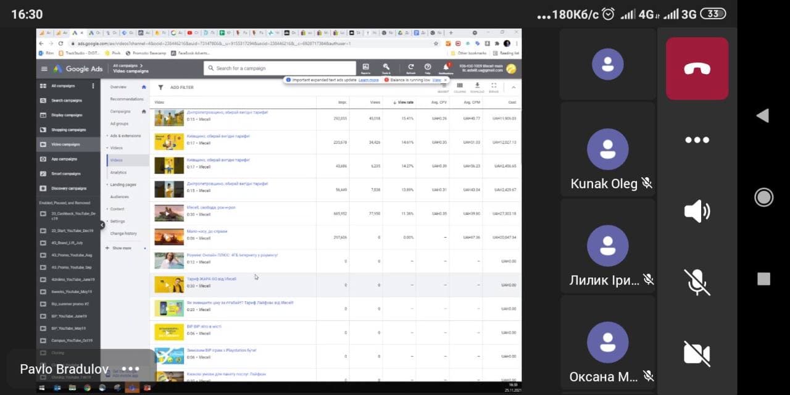Viewport: 790px width, 395px height.
Task: Open the Help question mark icon
Action: pos(427,68)
